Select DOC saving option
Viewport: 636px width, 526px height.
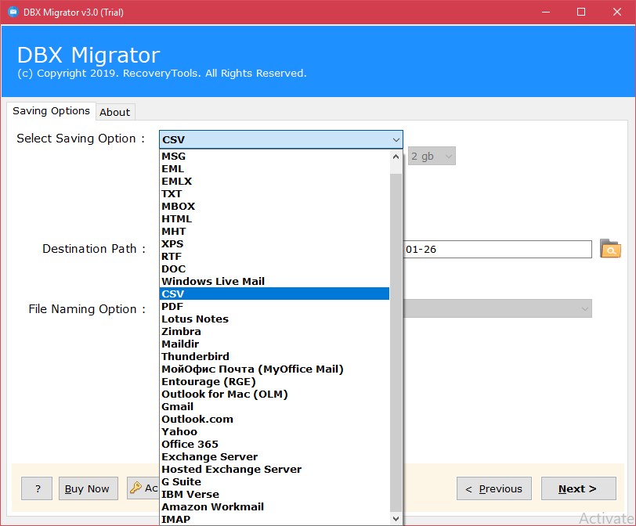pos(275,269)
